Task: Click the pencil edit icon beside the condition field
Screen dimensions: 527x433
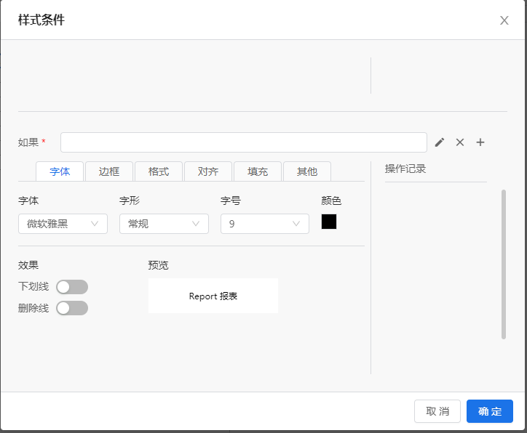Action: [440, 142]
